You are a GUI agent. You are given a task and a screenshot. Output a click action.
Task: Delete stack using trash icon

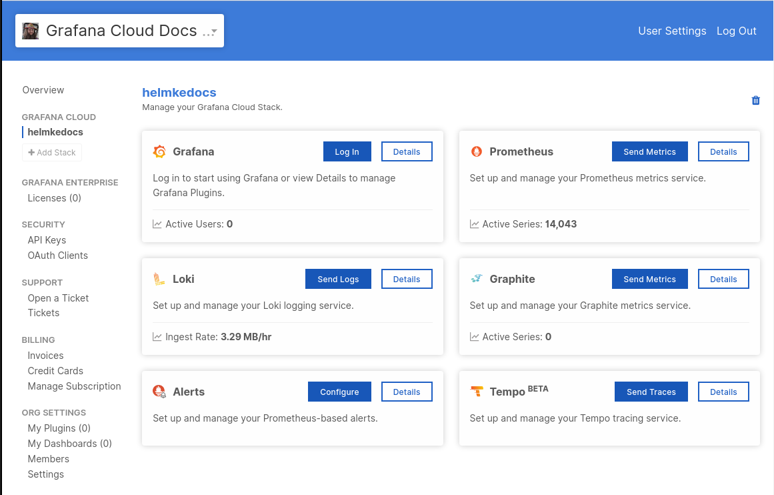click(755, 100)
